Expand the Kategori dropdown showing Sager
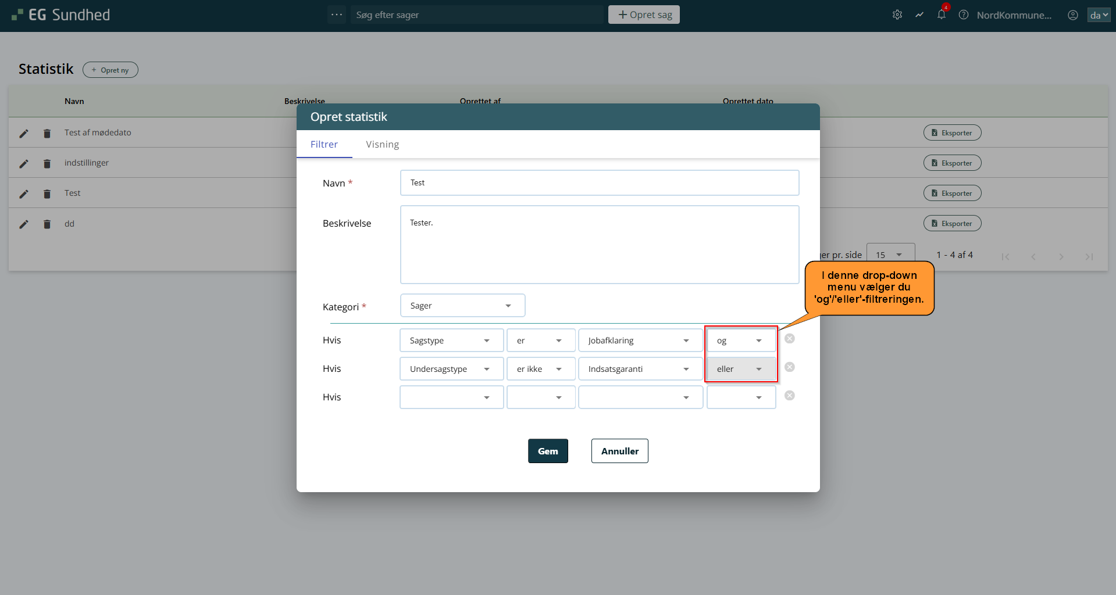The image size is (1116, 595). (462, 306)
